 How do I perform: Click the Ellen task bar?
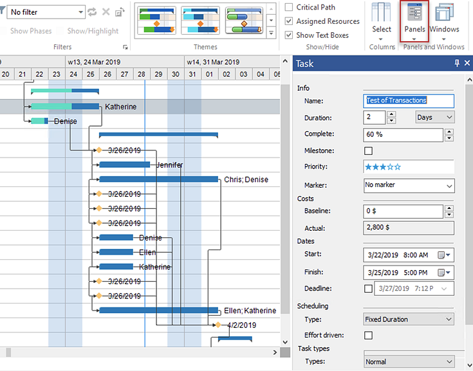116,252
